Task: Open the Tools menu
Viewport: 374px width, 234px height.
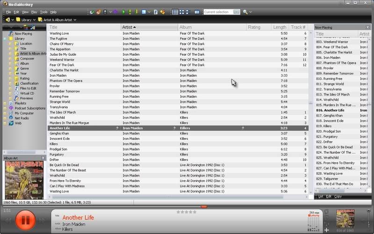Action: click(43, 12)
